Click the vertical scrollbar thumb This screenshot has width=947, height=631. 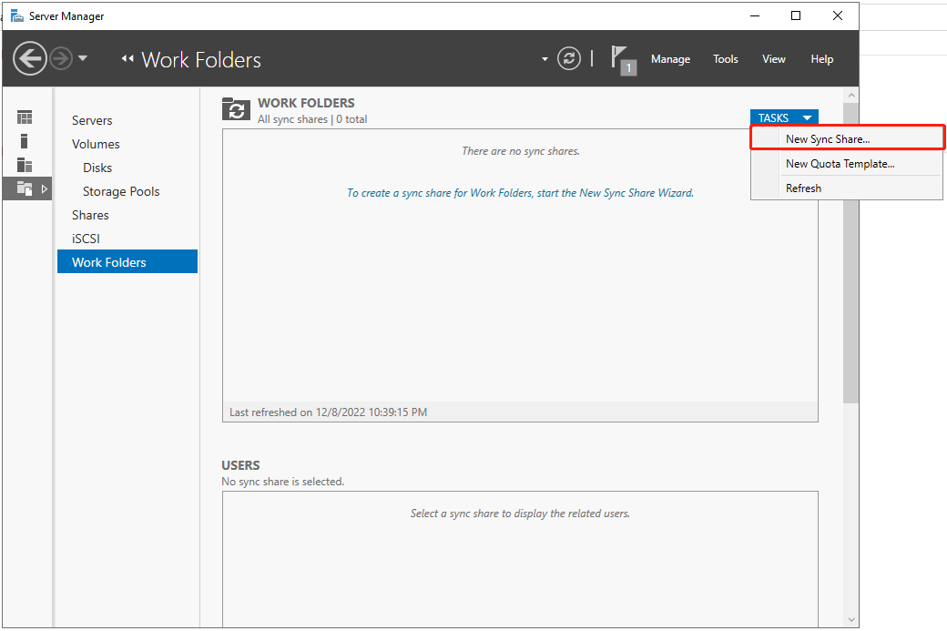coord(851,253)
